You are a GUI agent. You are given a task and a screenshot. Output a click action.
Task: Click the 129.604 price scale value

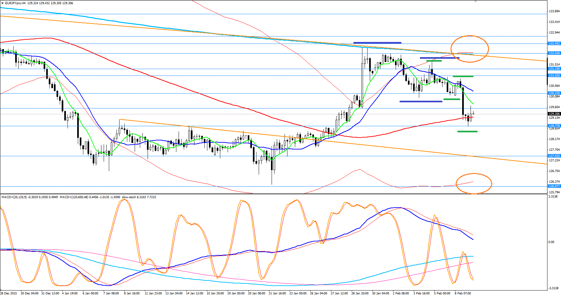tap(554, 107)
